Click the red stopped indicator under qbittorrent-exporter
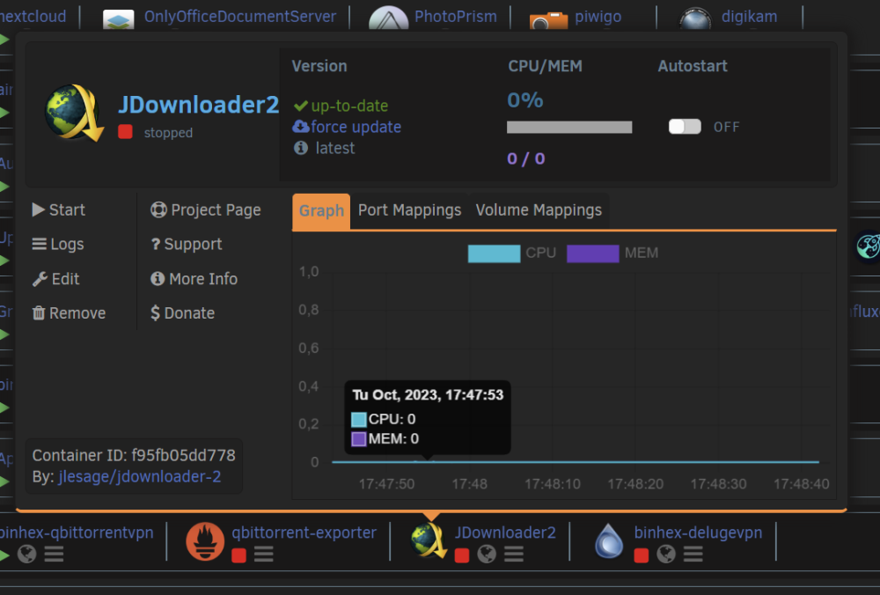Viewport: 880px width, 595px height. click(238, 555)
